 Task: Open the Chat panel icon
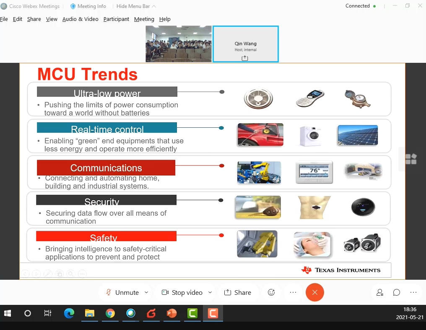(x=397, y=292)
